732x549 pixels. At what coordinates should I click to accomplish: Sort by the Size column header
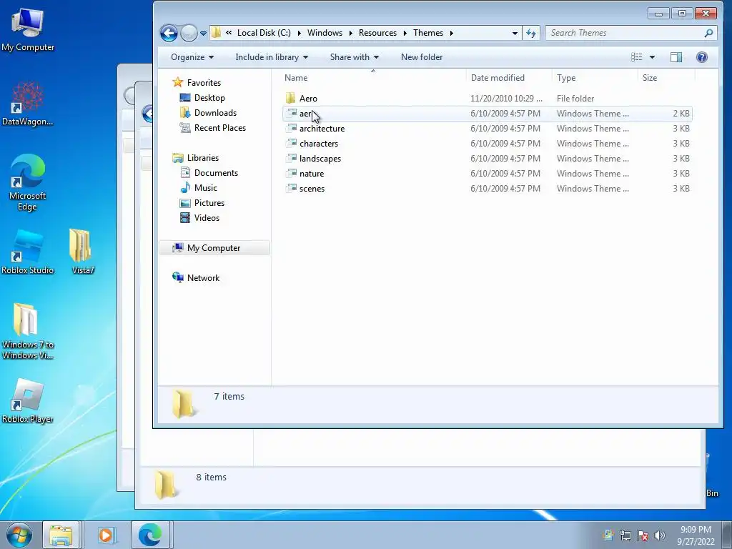tap(666, 78)
